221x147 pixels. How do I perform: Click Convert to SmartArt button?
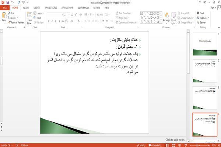[126, 22]
